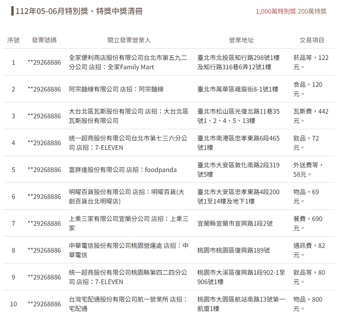Click the 外送費等,58元 transaction cell
The height and width of the screenshot is (316, 337).
[x=309, y=170]
